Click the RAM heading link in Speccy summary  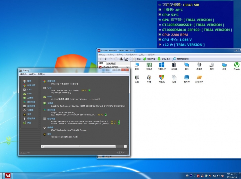pos(50,97)
